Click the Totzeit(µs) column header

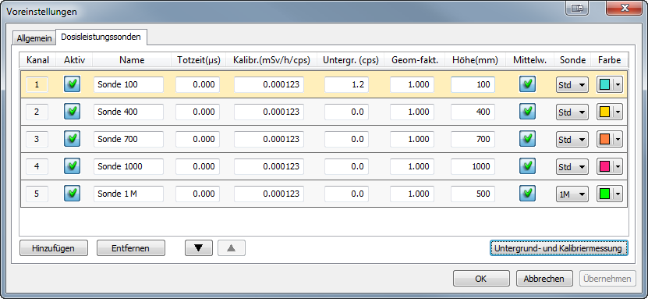[x=199, y=60]
